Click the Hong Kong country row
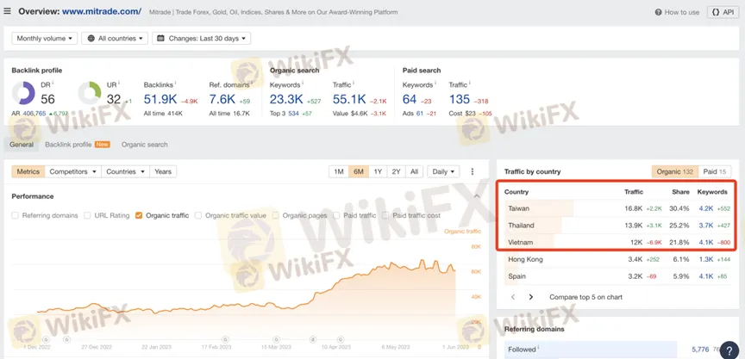This screenshot has width=745, height=359. 617,259
